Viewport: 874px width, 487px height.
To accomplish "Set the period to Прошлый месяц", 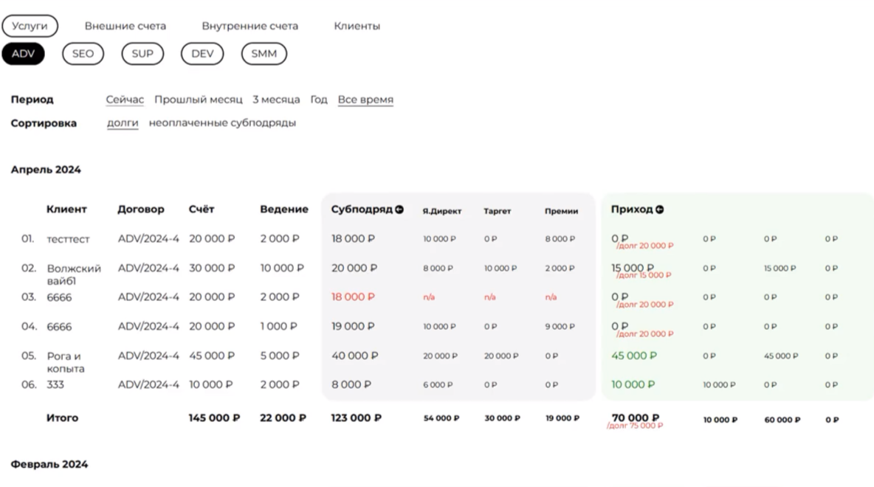I will coord(198,100).
